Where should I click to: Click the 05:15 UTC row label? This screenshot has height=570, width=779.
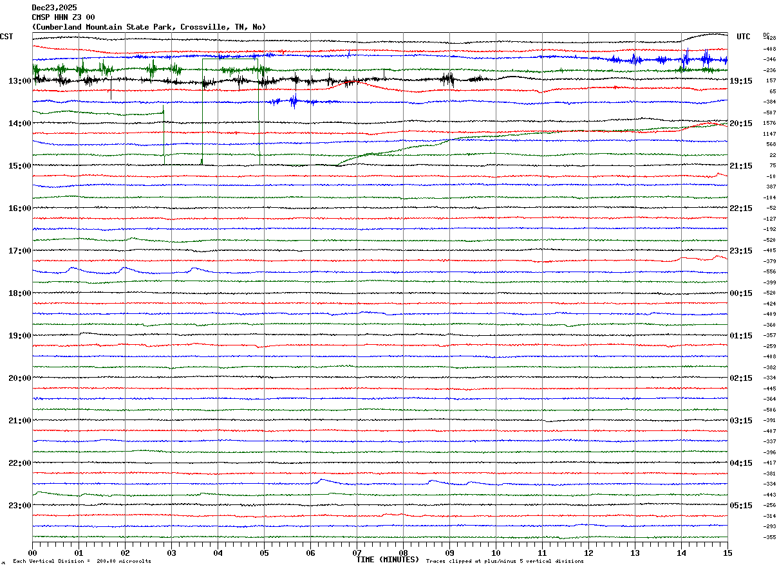point(741,506)
